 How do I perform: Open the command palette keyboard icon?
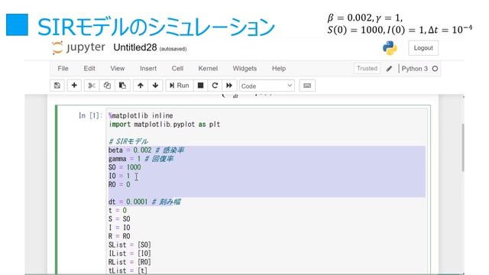(307, 86)
